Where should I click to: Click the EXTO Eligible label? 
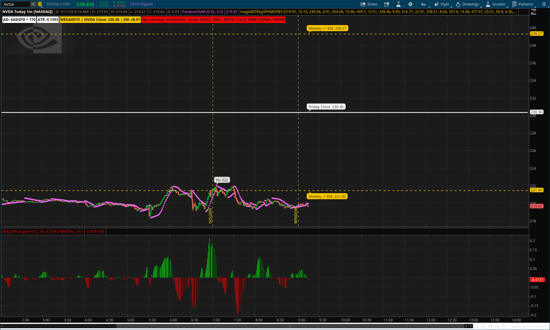pos(142,4)
